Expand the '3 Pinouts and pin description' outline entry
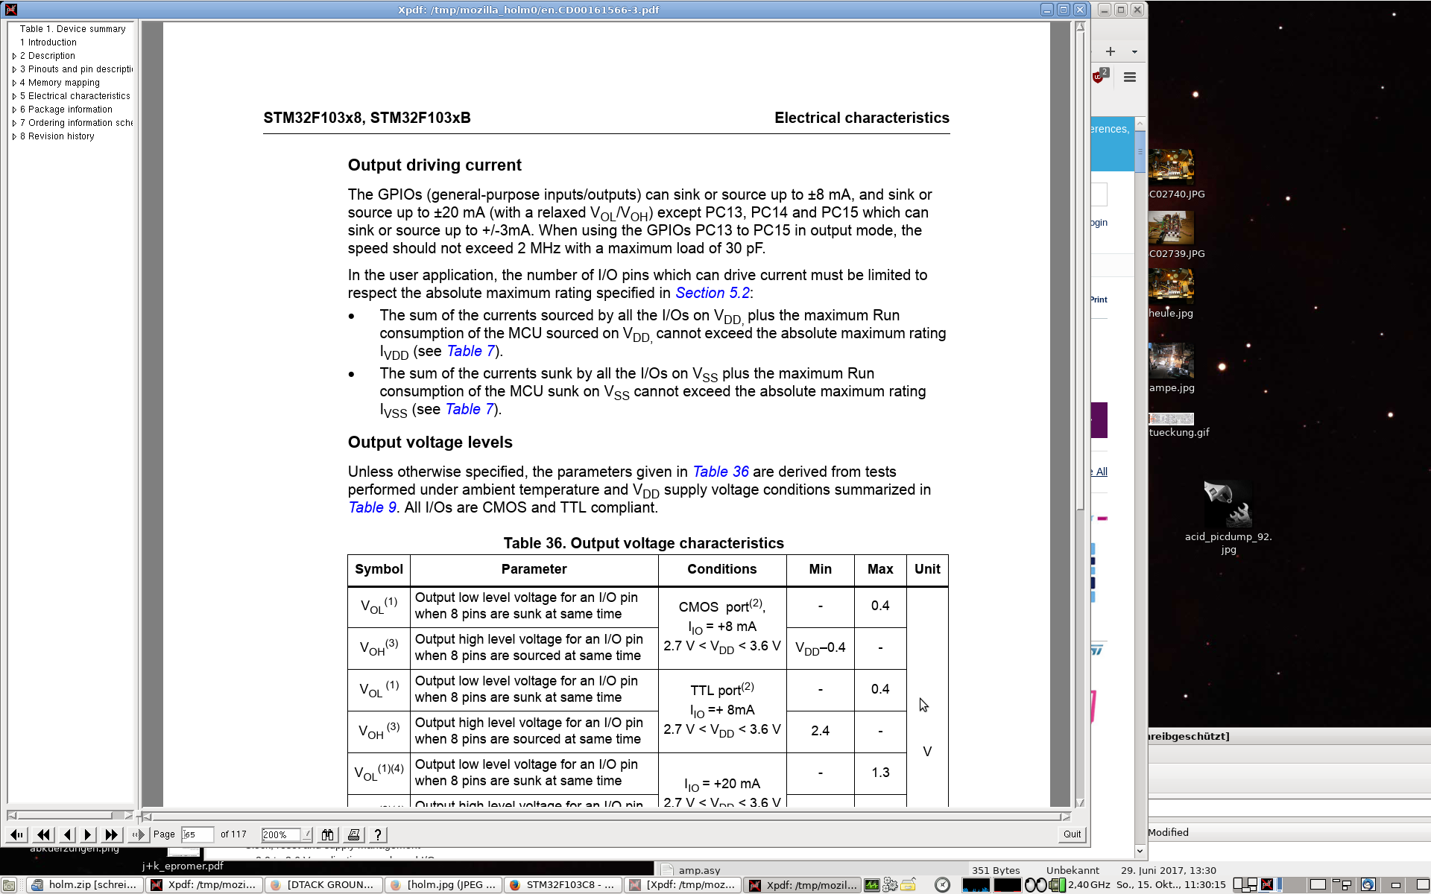 coord(14,69)
